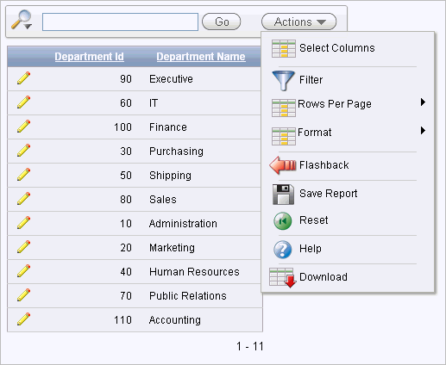Click the Finance department name cell

(x=168, y=127)
